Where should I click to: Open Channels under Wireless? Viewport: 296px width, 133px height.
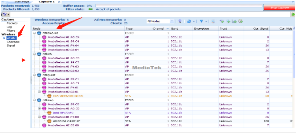tap(13, 42)
